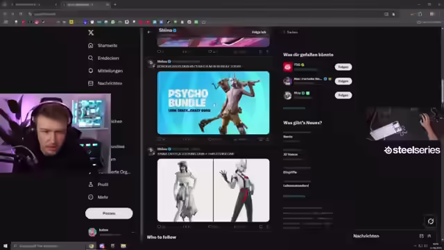This screenshot has height=250, width=444.
Task: Follow the FSG account
Action: tap(343, 67)
